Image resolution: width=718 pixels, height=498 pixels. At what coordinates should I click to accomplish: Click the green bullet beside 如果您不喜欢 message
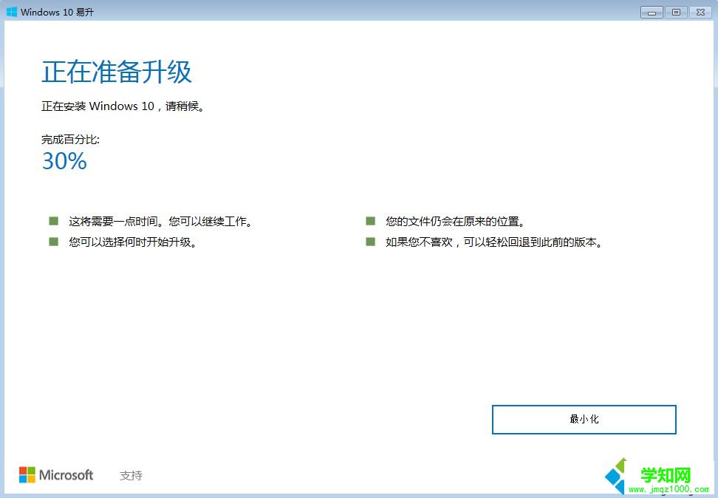[x=369, y=240]
